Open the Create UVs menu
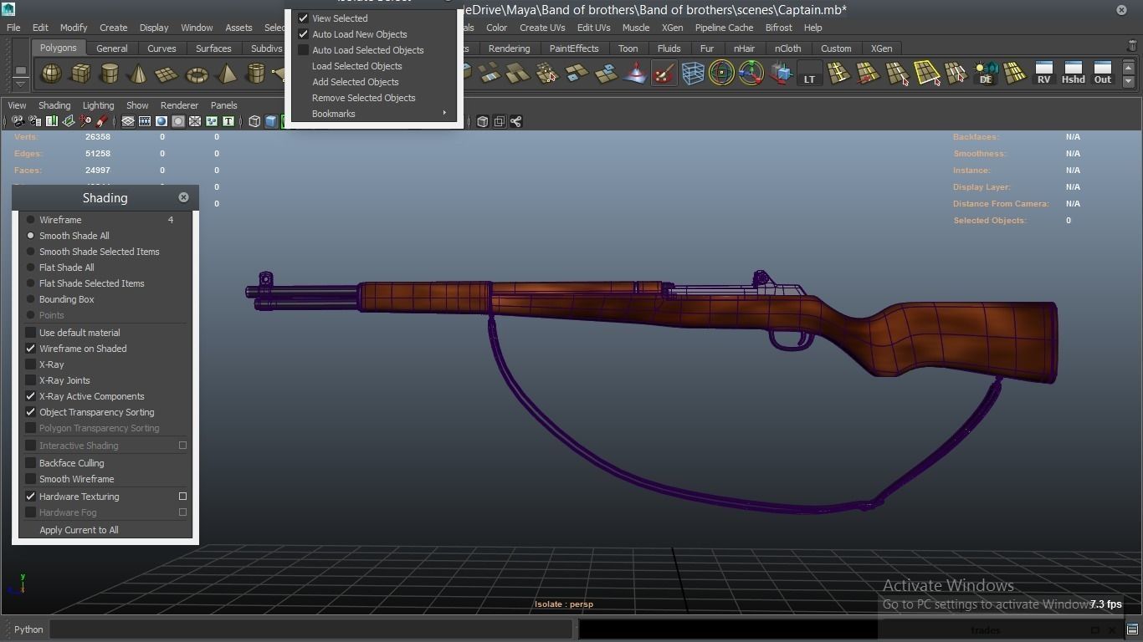The height and width of the screenshot is (642, 1143). [x=542, y=28]
